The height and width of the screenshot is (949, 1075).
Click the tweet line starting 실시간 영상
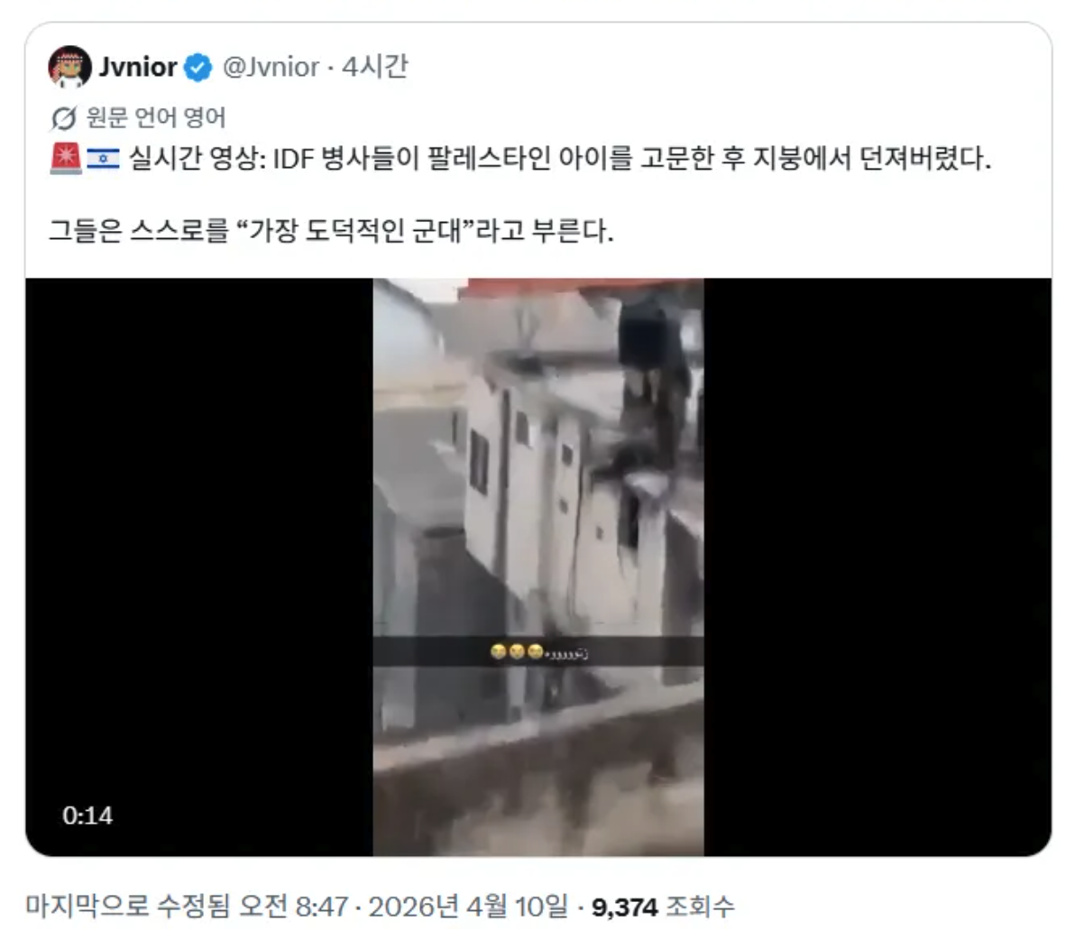[x=560, y=159]
